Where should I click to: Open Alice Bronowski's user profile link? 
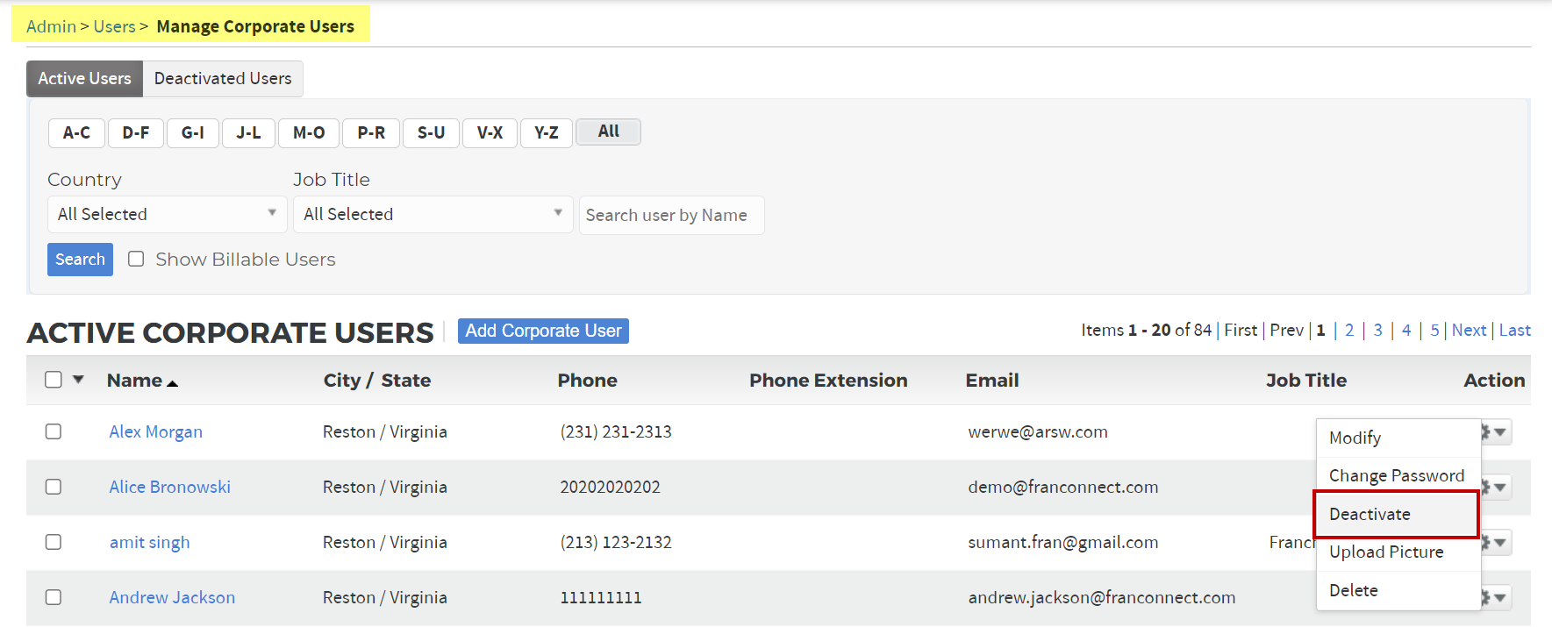coord(169,488)
